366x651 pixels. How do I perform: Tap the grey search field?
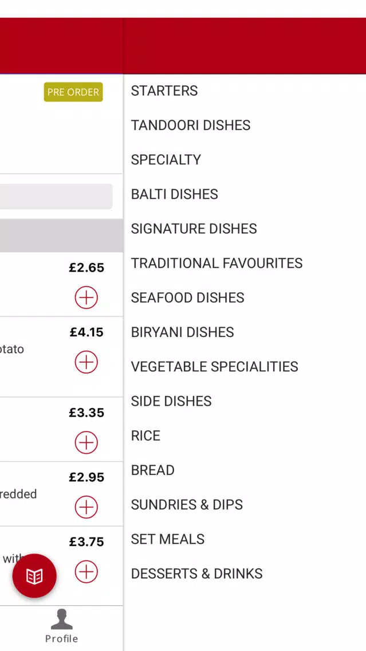pyautogui.click(x=56, y=197)
